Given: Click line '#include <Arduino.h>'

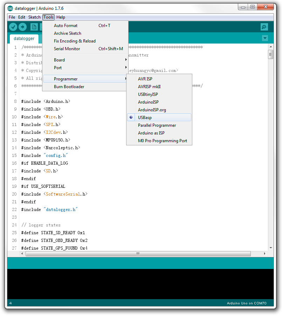Looking at the screenshot, I should 46,101.
